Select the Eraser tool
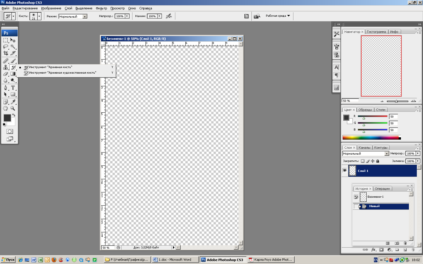Screen dimensions: 423x264 pyautogui.click(x=6, y=74)
